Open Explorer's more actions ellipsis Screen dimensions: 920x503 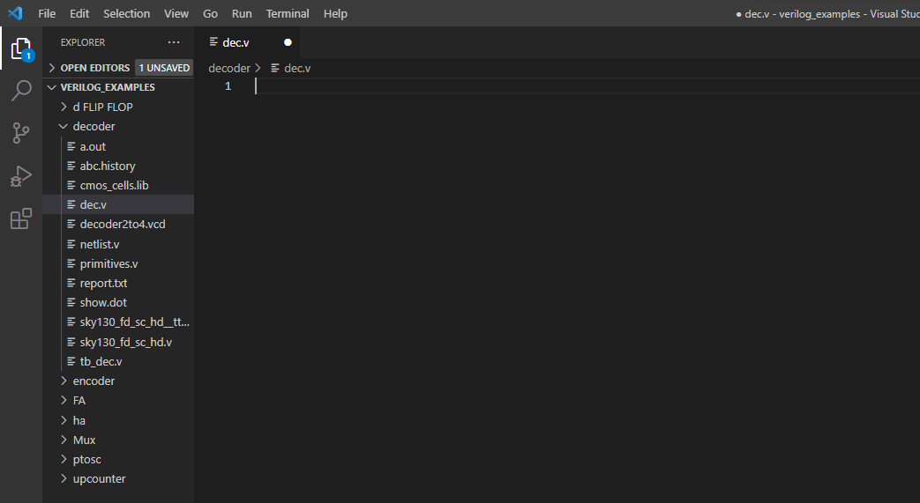pyautogui.click(x=174, y=42)
